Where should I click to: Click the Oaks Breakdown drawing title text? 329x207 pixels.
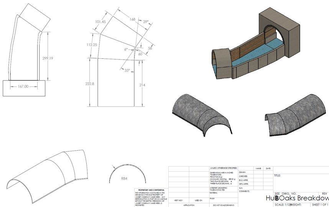click(304, 198)
